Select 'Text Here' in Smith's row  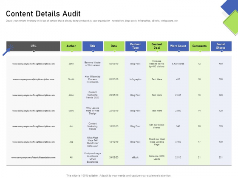click(157, 79)
